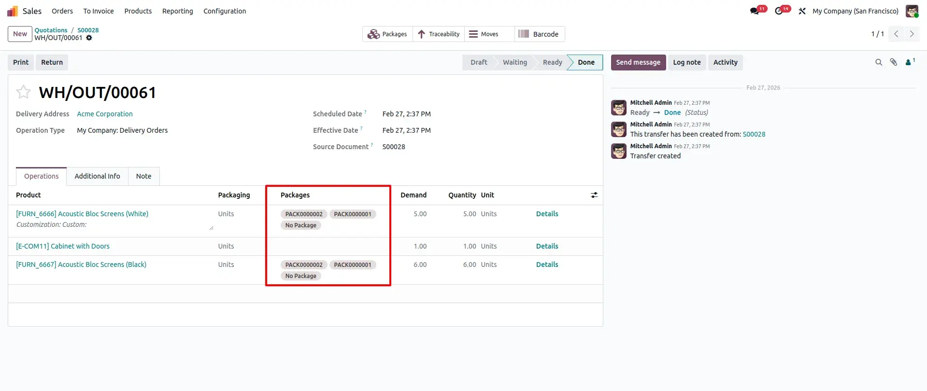Open Acme Corporation delivery address link
The image size is (927, 391).
click(105, 114)
